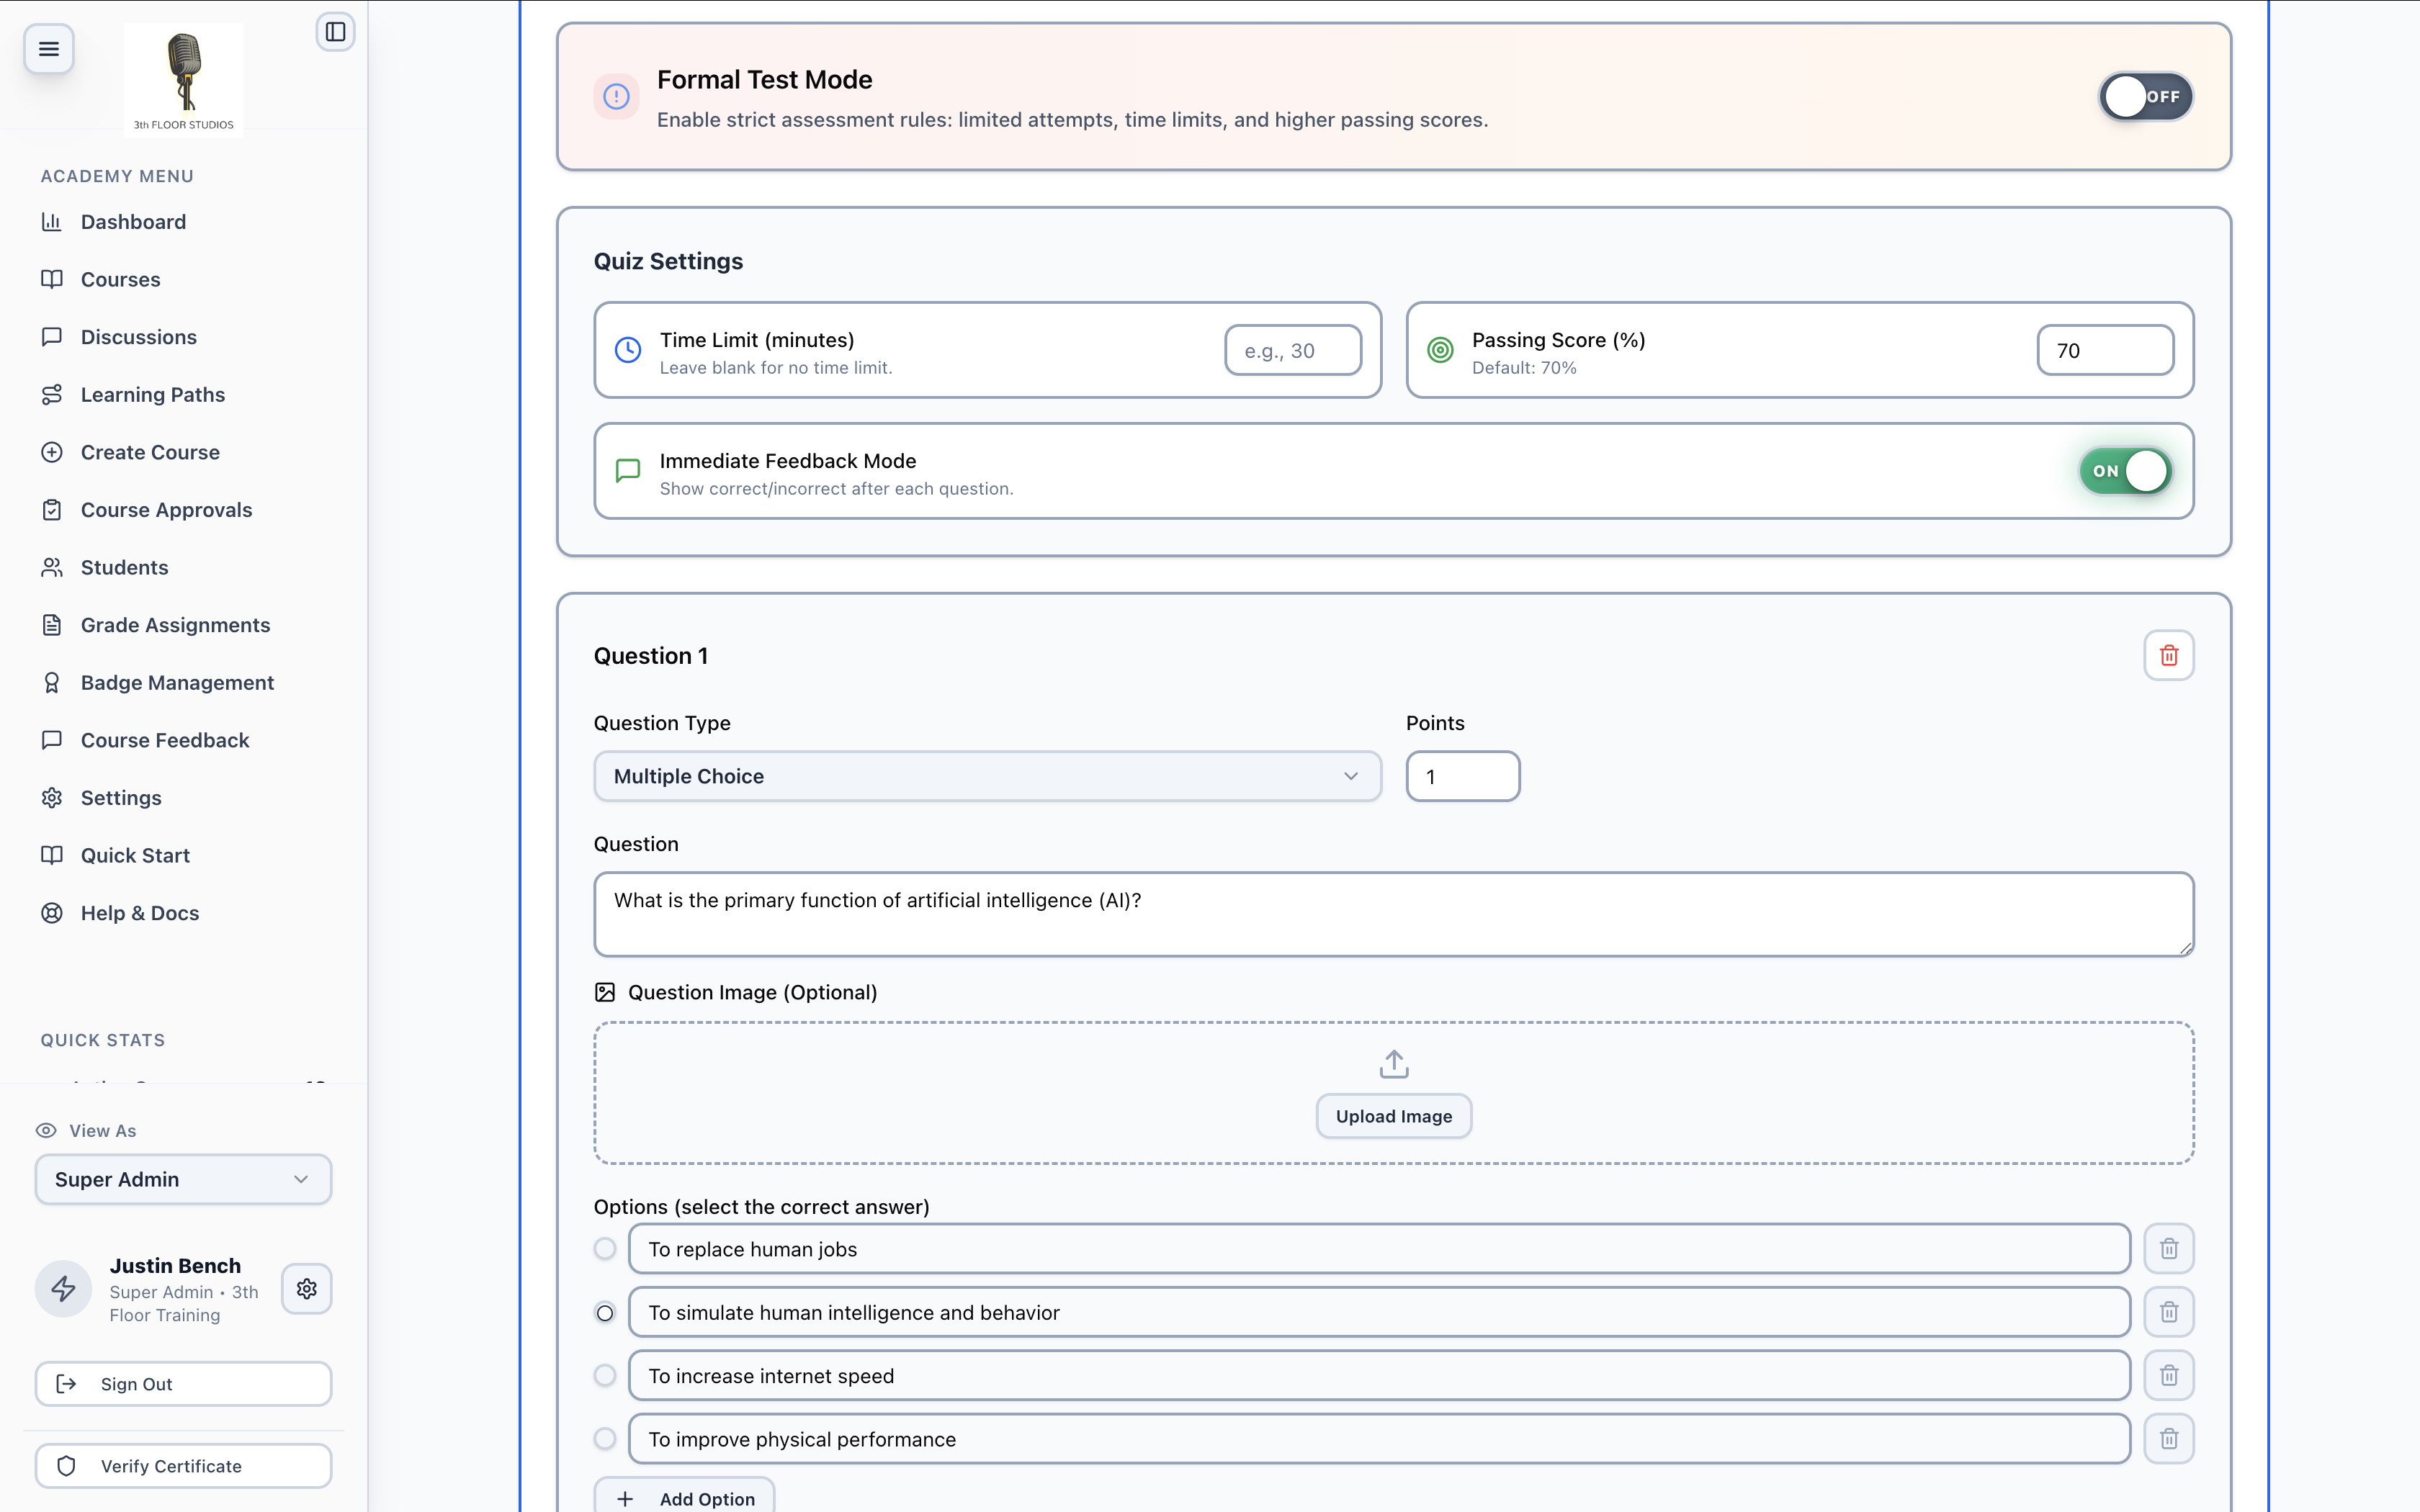Select radio for 'To simulate human intelligence'
This screenshot has height=1512, width=2420.
pyautogui.click(x=605, y=1313)
